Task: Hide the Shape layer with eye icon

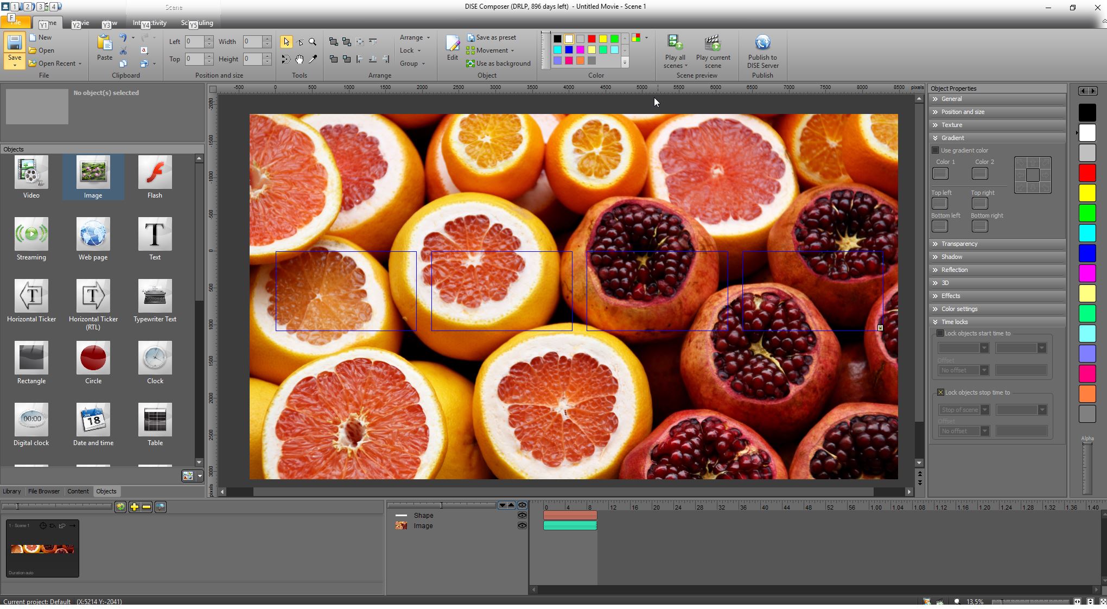Action: (522, 516)
